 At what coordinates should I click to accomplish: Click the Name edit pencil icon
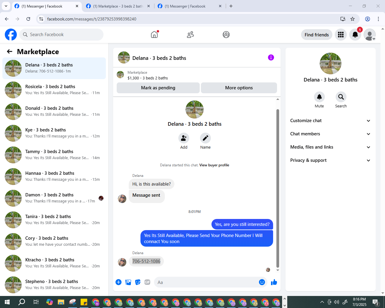[205, 138]
